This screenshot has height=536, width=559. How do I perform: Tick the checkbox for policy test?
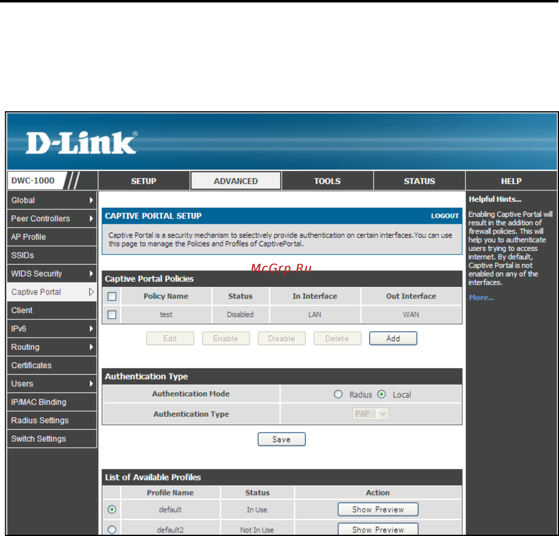point(112,315)
